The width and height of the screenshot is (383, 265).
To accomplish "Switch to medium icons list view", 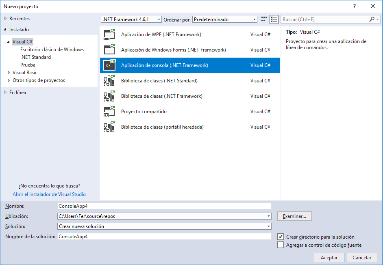I will pos(274,19).
